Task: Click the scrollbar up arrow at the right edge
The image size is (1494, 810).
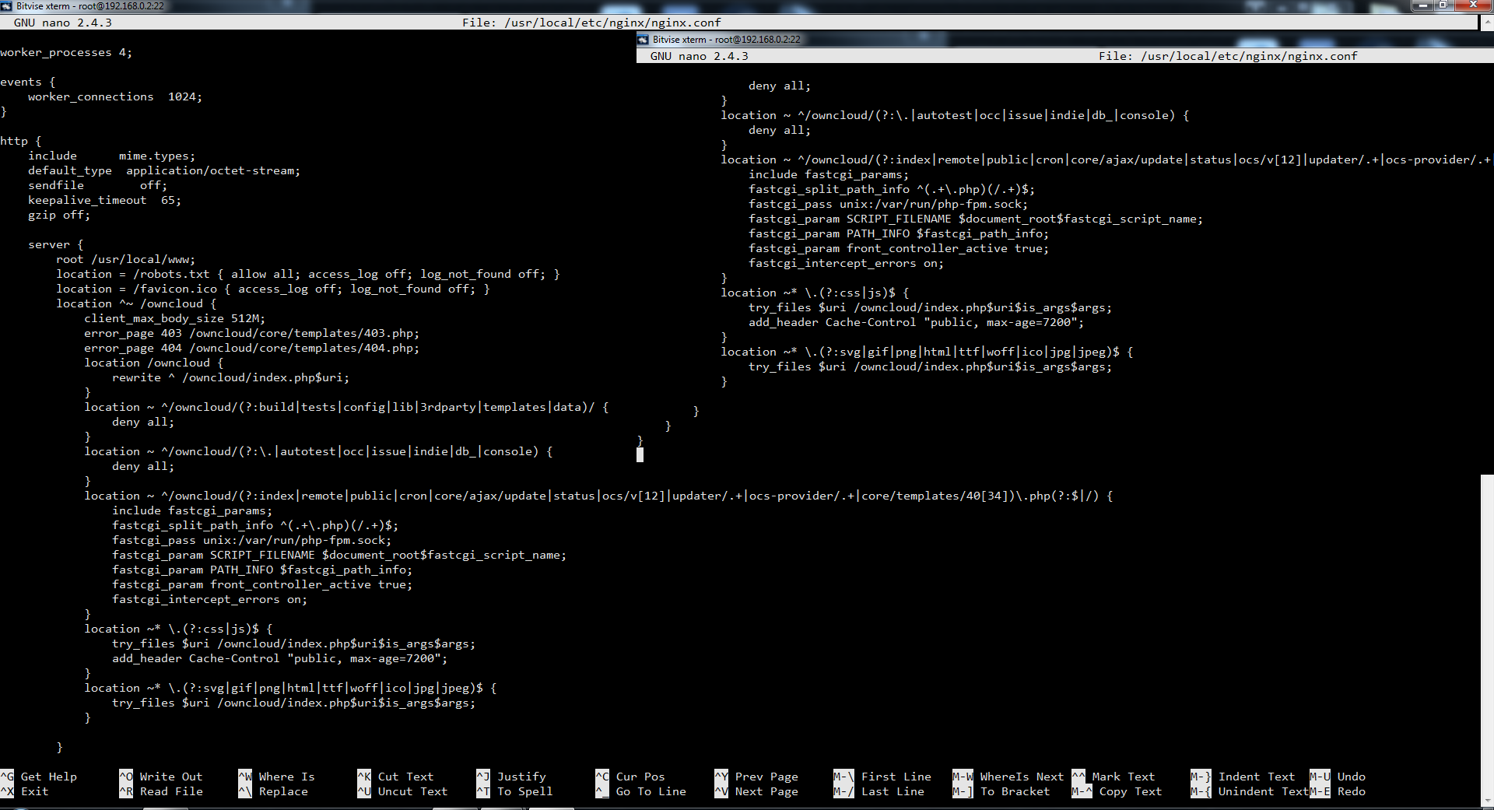Action: (x=1487, y=23)
